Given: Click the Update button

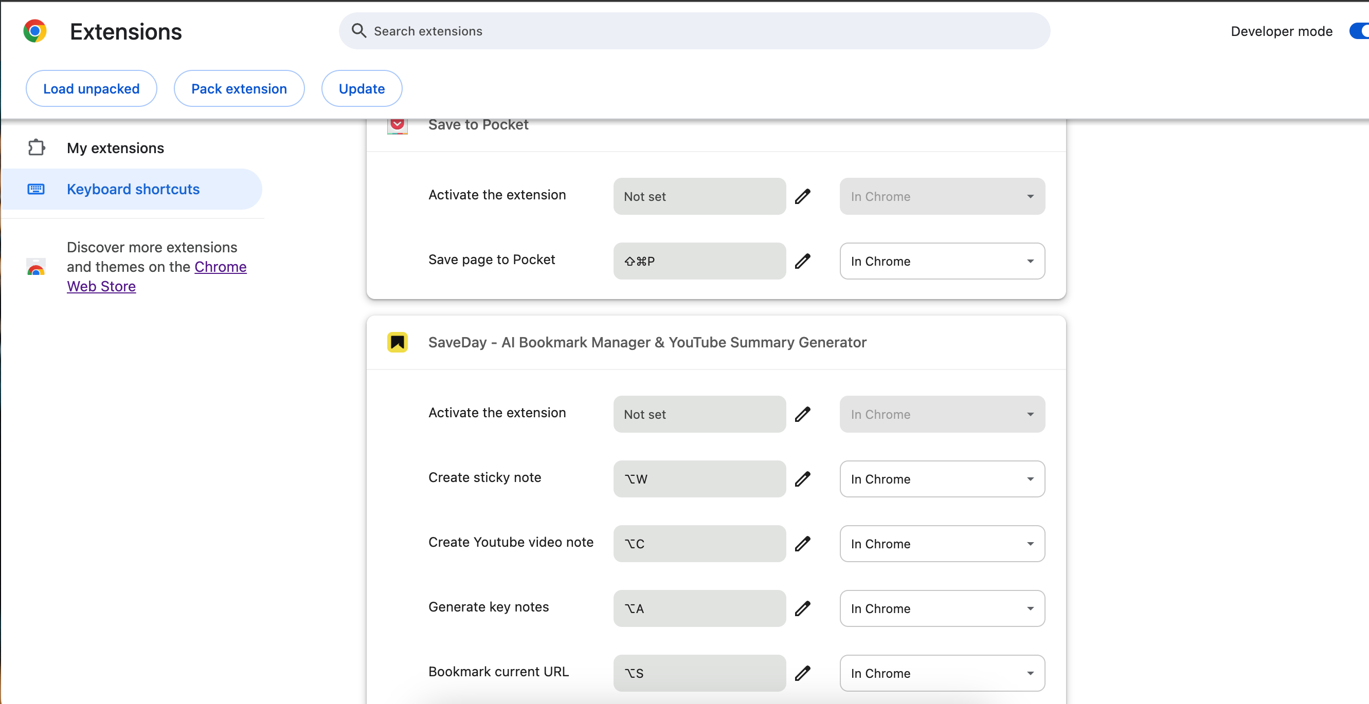Looking at the screenshot, I should pyautogui.click(x=362, y=89).
